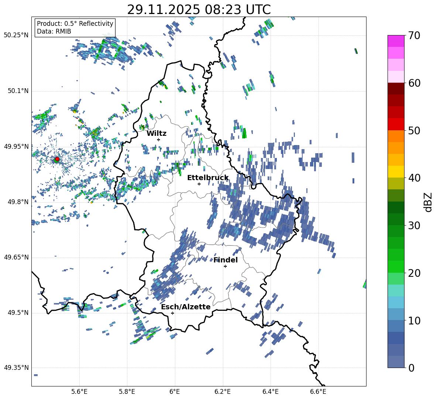The width and height of the screenshot is (437, 399).
Task: Pick the yellow swatch near 40 dBZ
Action: [x=396, y=172]
